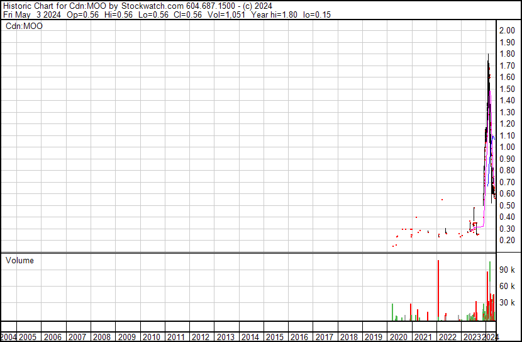
Task: Click the 0.20 price axis label
Action: (507, 241)
